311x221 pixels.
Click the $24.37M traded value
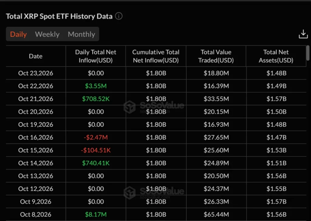(x=216, y=189)
